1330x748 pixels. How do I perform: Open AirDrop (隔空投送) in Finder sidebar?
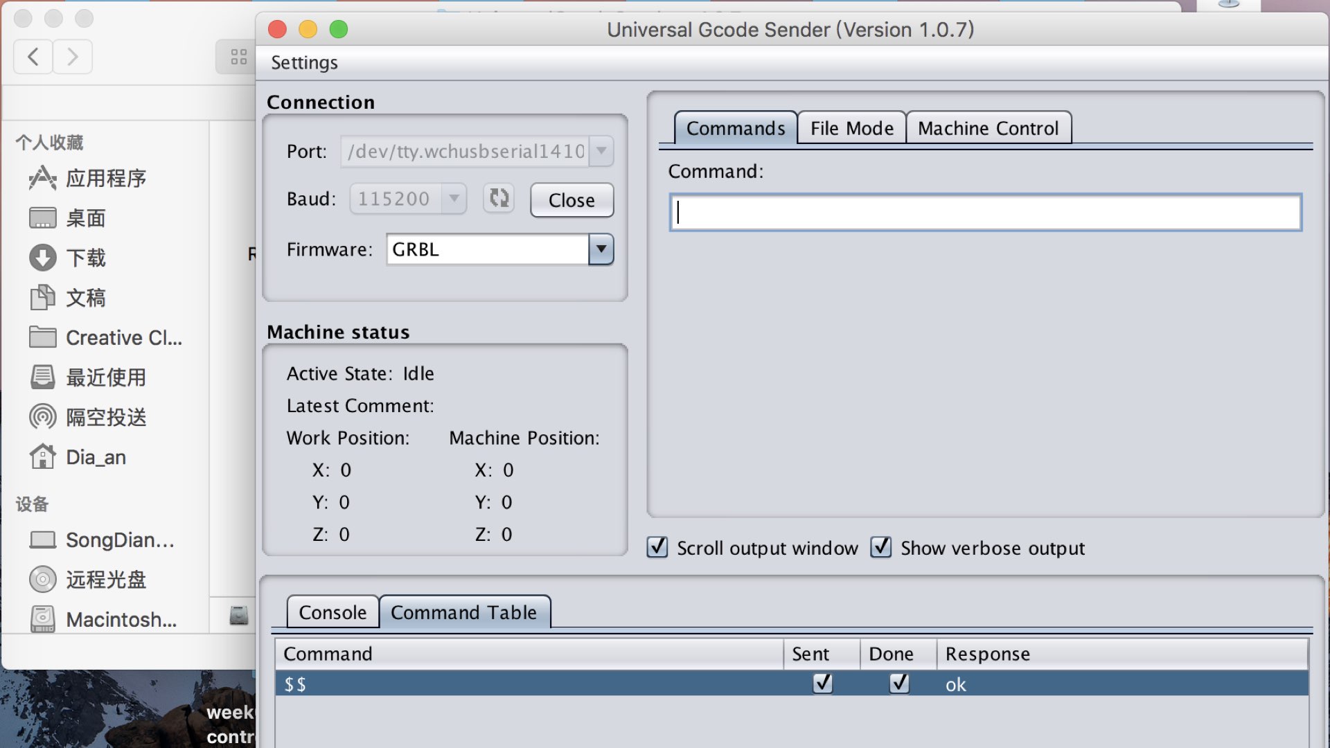pos(87,418)
